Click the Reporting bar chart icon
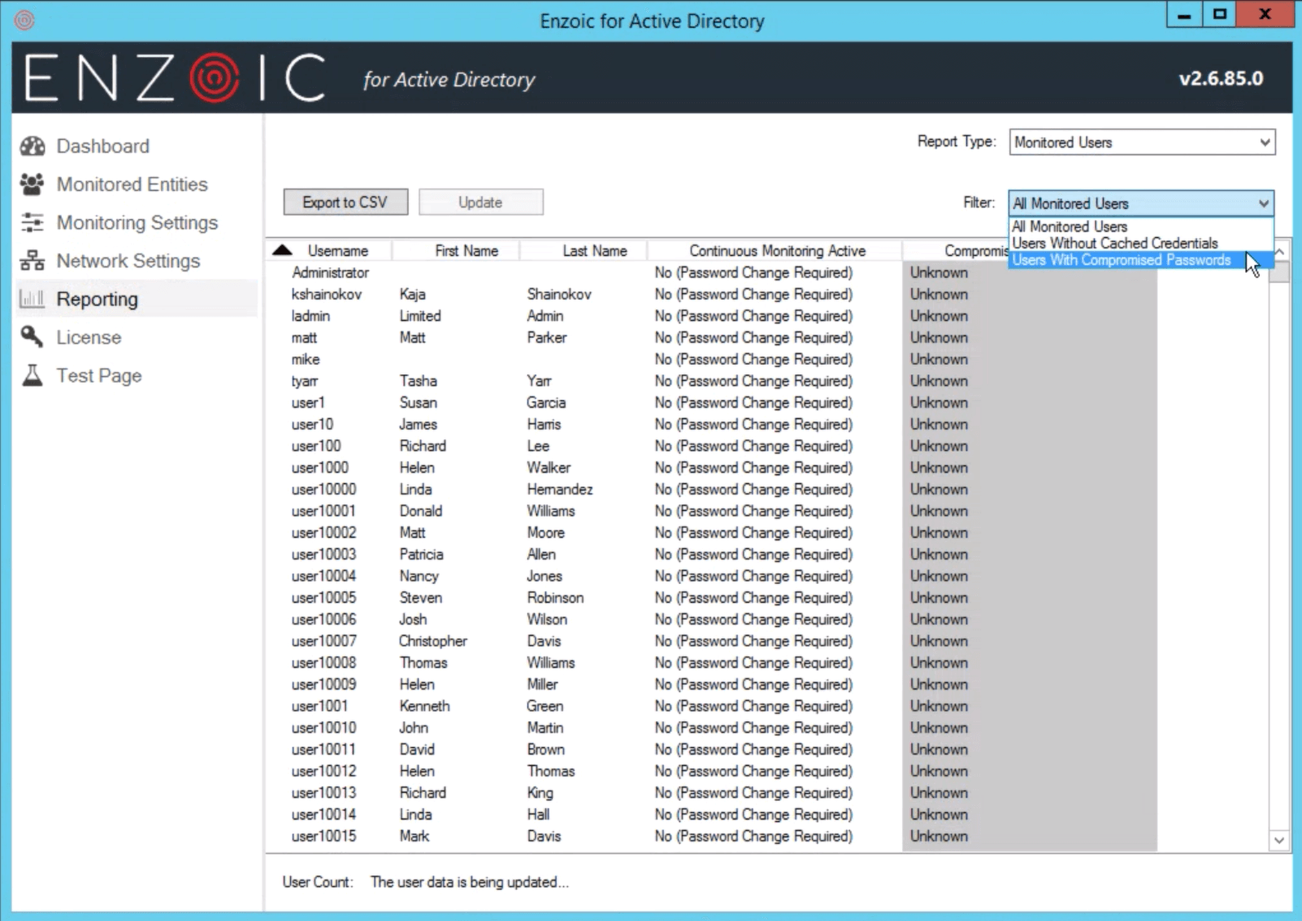Image resolution: width=1302 pixels, height=921 pixels. [x=33, y=299]
